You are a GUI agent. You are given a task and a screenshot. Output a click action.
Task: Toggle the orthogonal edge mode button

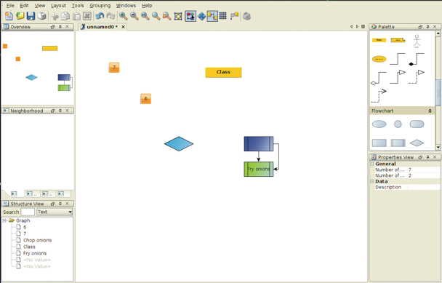click(x=212, y=16)
